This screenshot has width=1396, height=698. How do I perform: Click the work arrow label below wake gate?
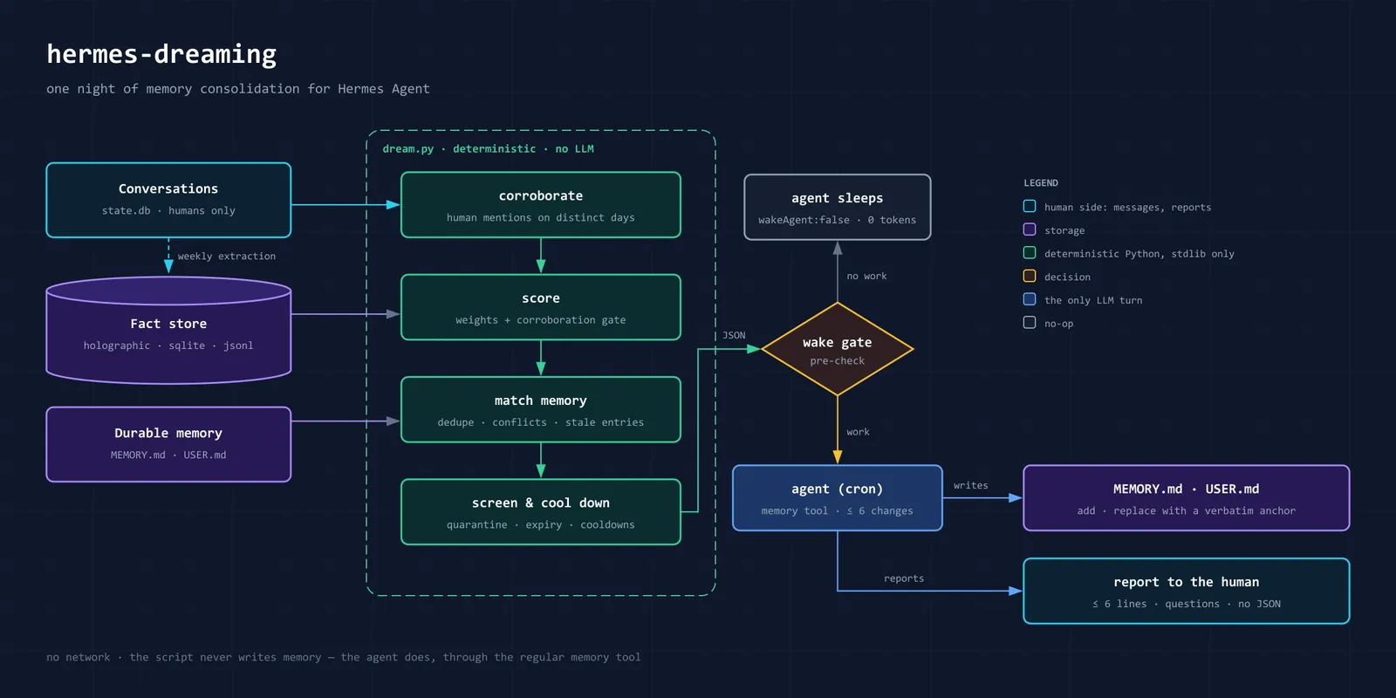[x=858, y=432]
